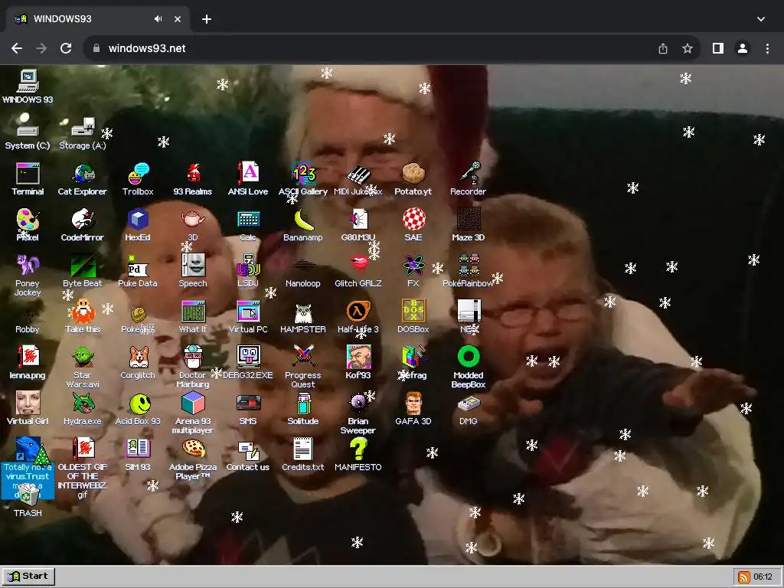Select the Byte Beat icon
The image size is (784, 588).
(83, 271)
